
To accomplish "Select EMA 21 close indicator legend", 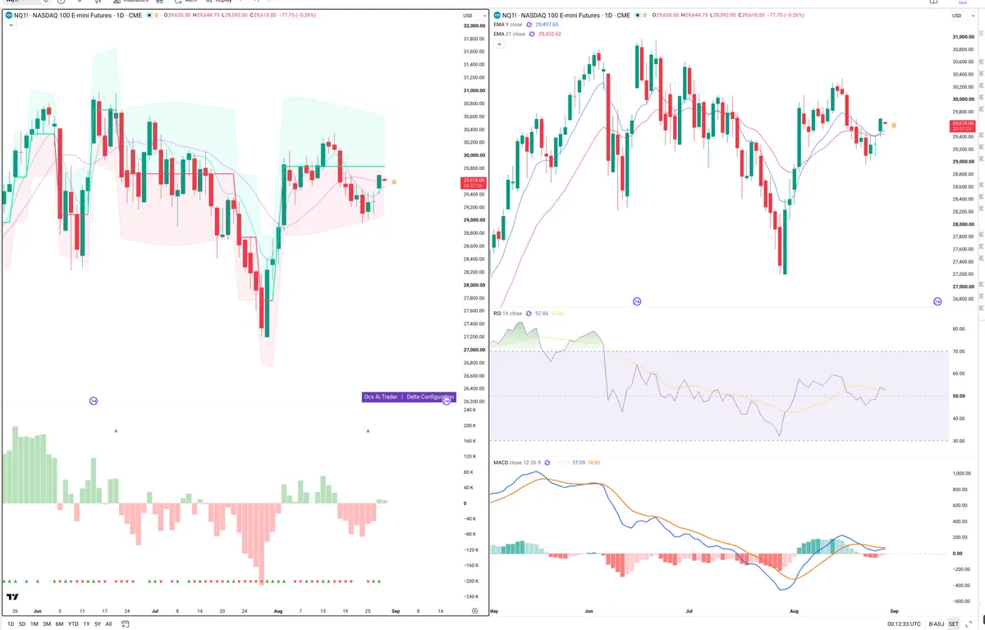I will [x=510, y=34].
